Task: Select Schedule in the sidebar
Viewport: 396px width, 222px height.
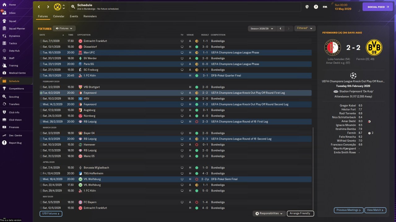Action: coord(16,81)
